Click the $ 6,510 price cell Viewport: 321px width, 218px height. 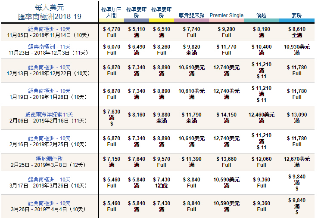(162, 29)
